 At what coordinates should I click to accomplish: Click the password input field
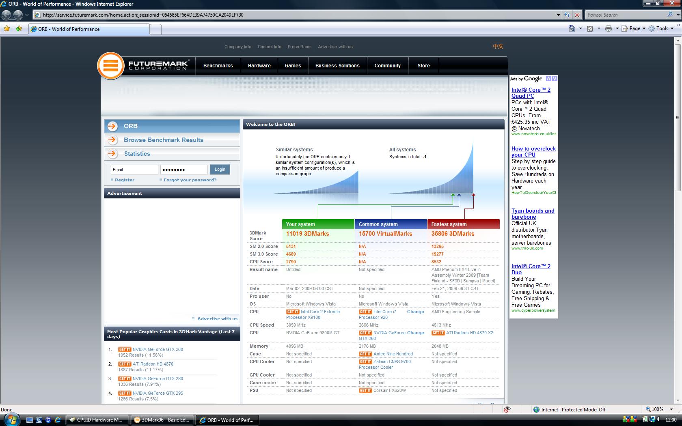pyautogui.click(x=184, y=170)
